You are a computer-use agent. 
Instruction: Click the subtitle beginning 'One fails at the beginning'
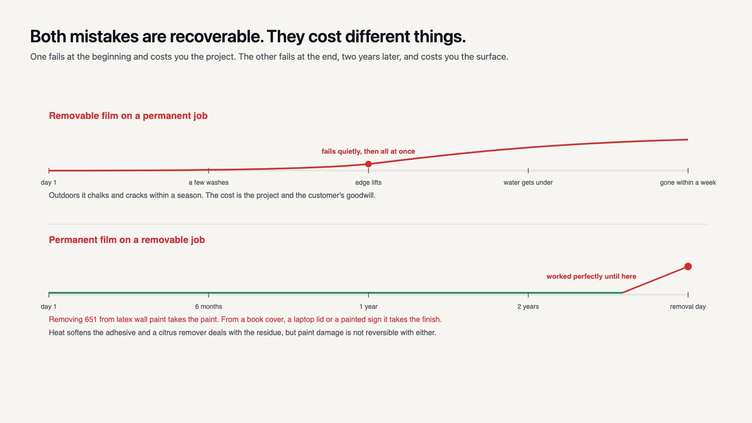269,57
